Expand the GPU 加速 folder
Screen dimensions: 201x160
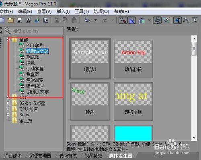(8, 109)
